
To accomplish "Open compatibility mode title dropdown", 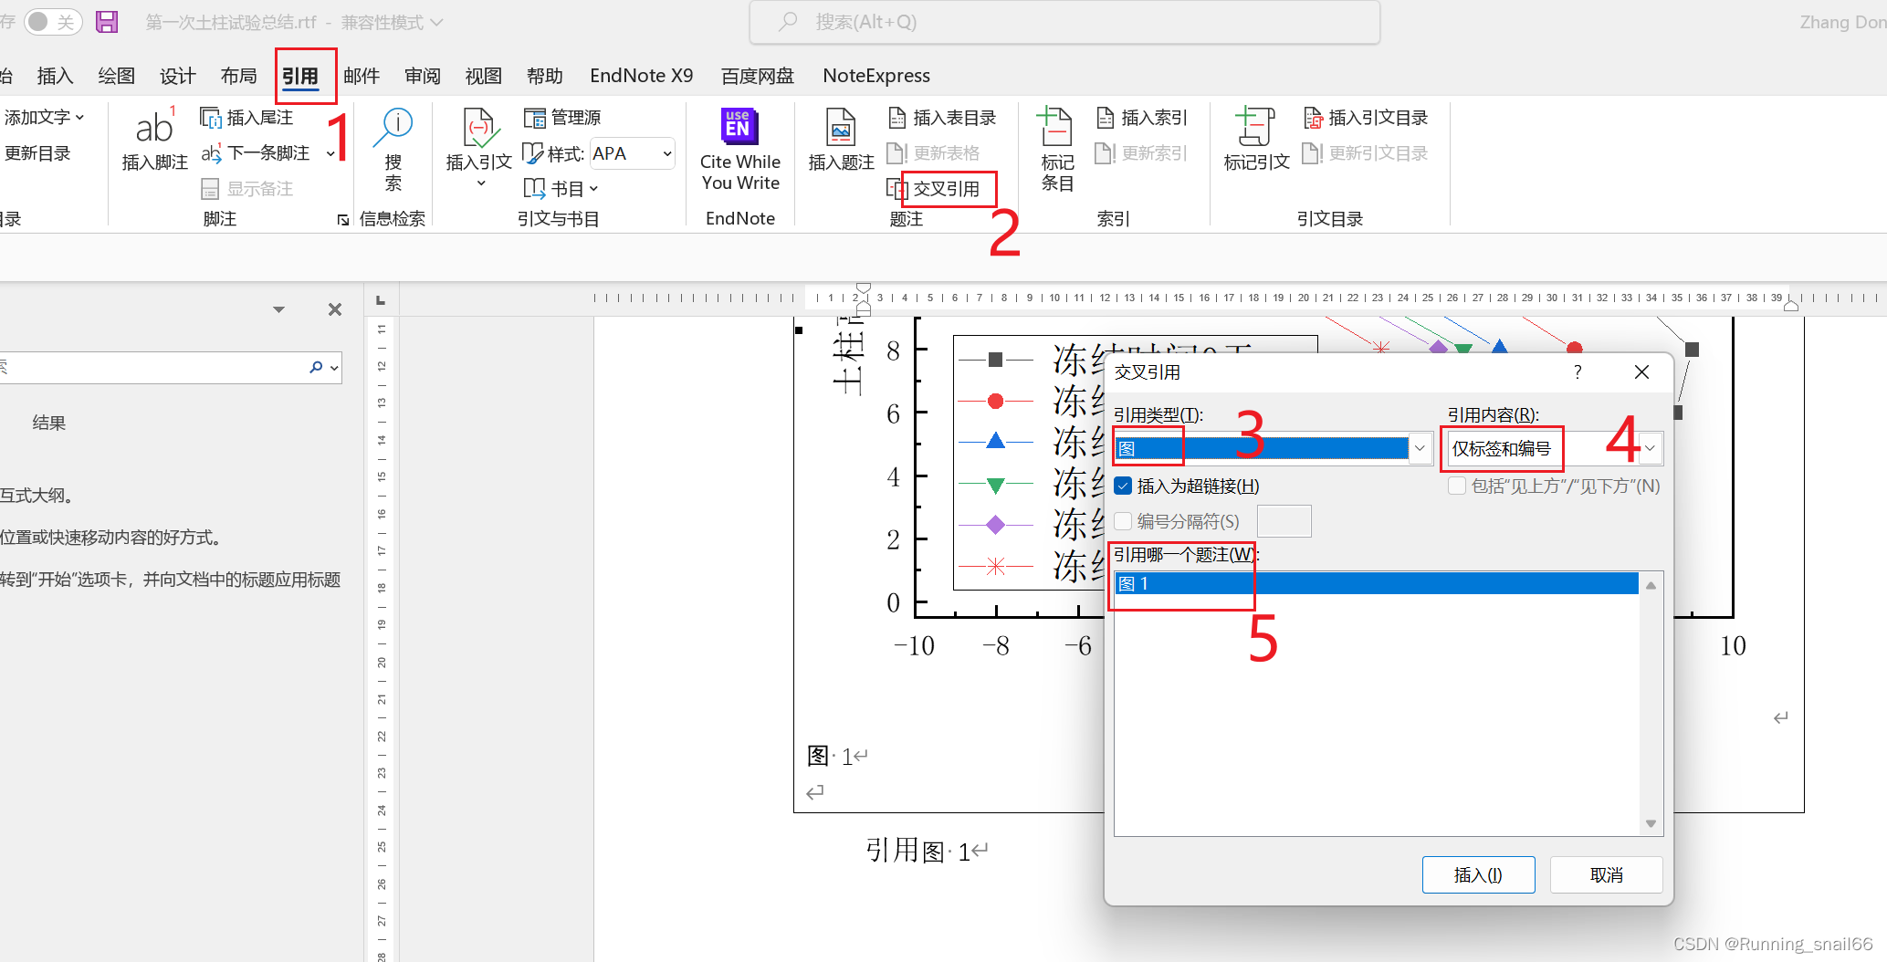I will [x=437, y=22].
